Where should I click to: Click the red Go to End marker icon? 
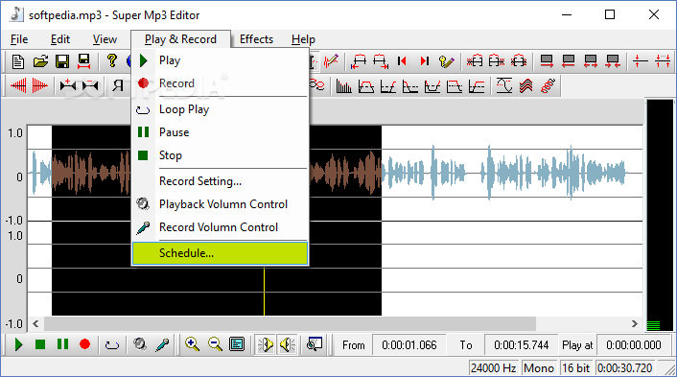coord(425,61)
